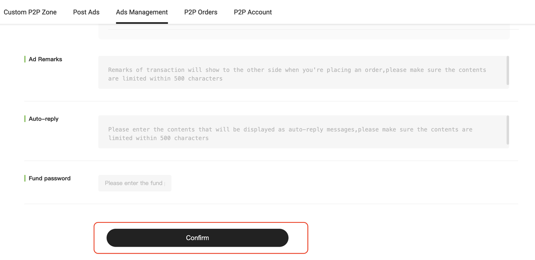The height and width of the screenshot is (260, 535).
Task: Open the Custom P2P Zone tab
Action: pos(30,12)
